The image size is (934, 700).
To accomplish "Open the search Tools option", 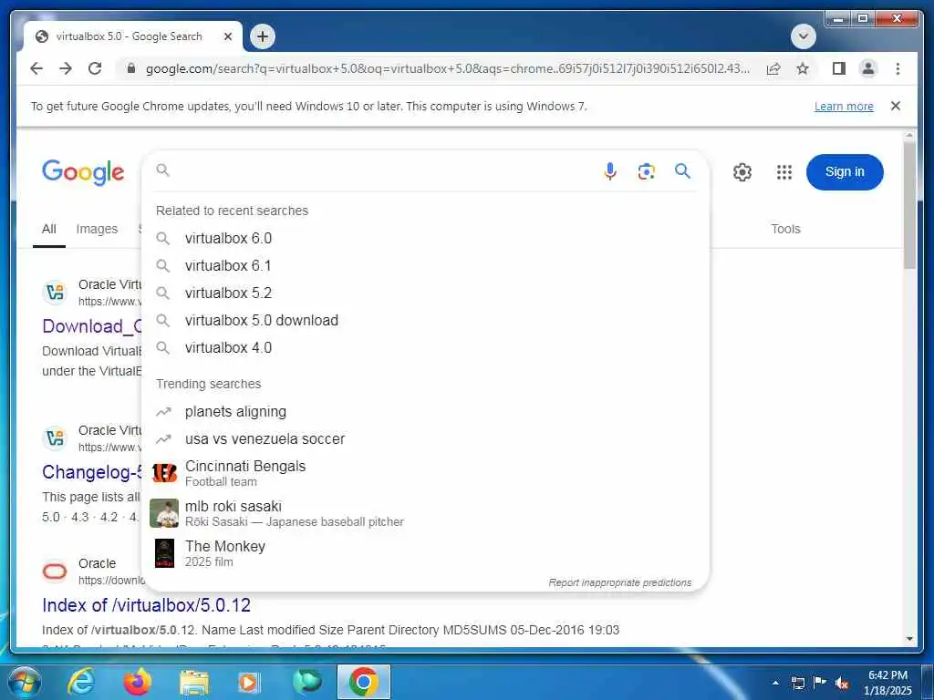I will [785, 229].
